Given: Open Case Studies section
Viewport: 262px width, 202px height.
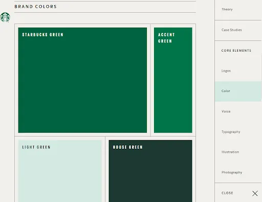Looking at the screenshot, I should point(231,30).
